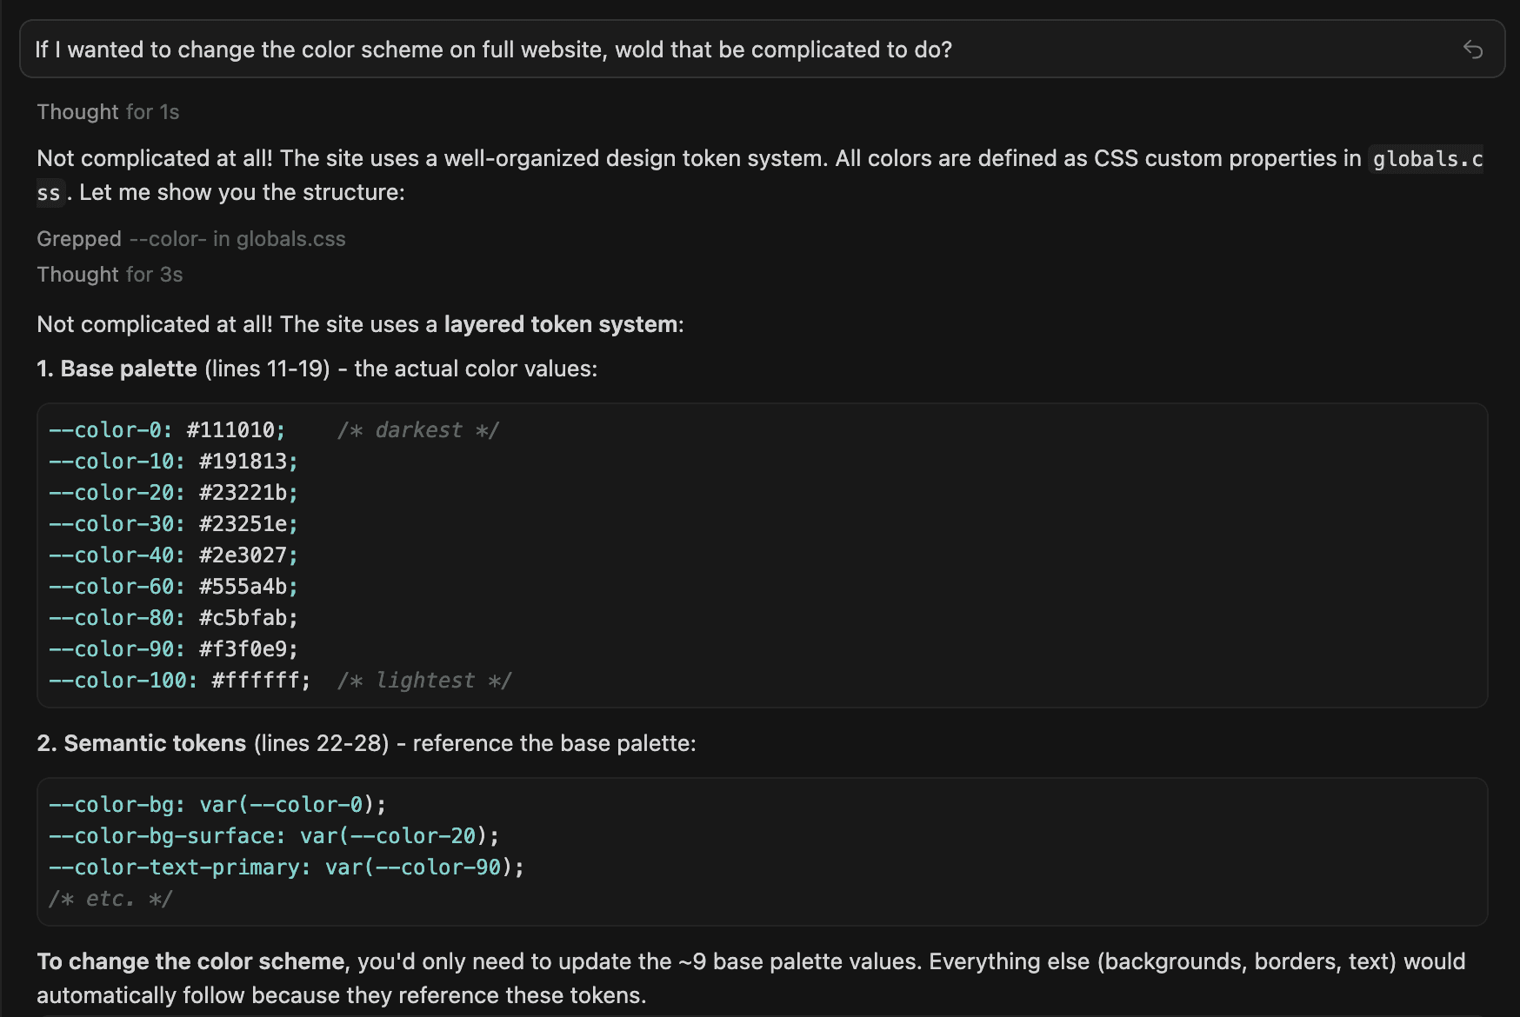Click the --color-text-primary token line

click(286, 867)
